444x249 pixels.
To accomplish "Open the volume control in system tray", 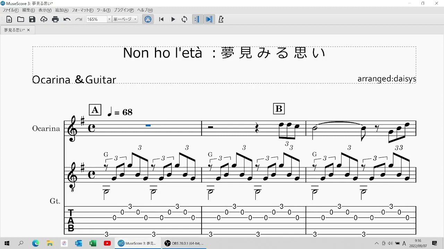I will (x=390, y=243).
